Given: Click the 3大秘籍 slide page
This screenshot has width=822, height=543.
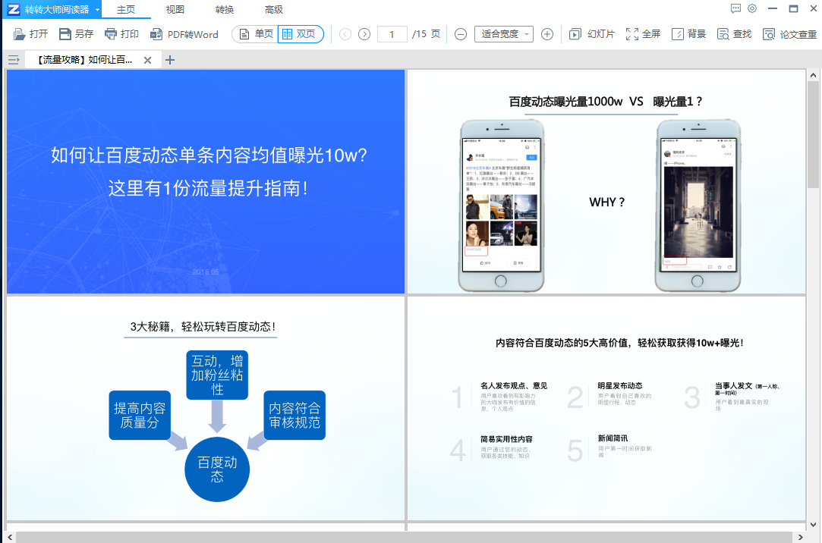Looking at the screenshot, I should (206, 409).
